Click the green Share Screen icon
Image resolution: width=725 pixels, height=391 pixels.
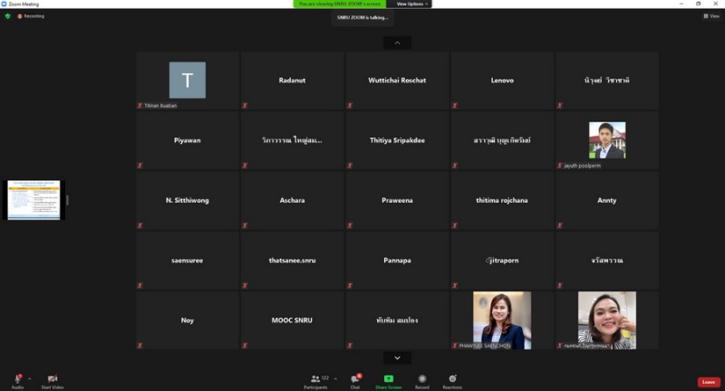388,378
